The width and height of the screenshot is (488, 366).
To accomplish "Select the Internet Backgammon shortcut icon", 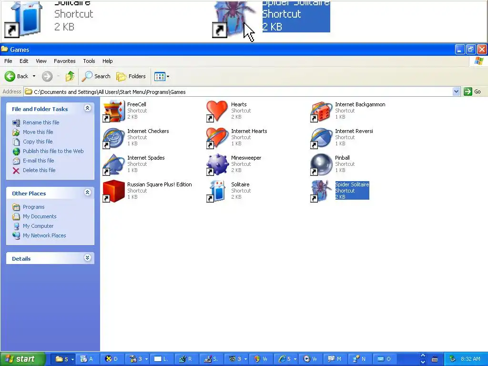I will click(x=321, y=111).
